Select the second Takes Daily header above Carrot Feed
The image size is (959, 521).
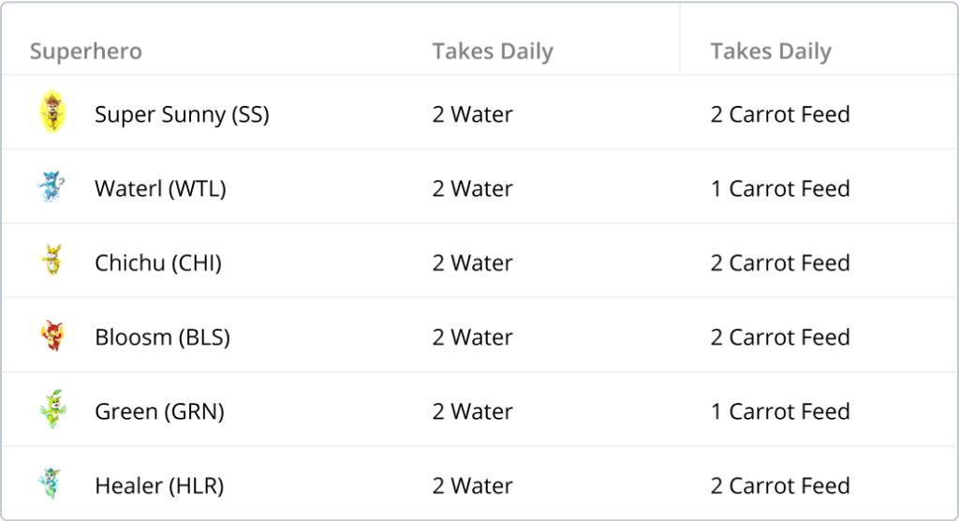coord(771,51)
